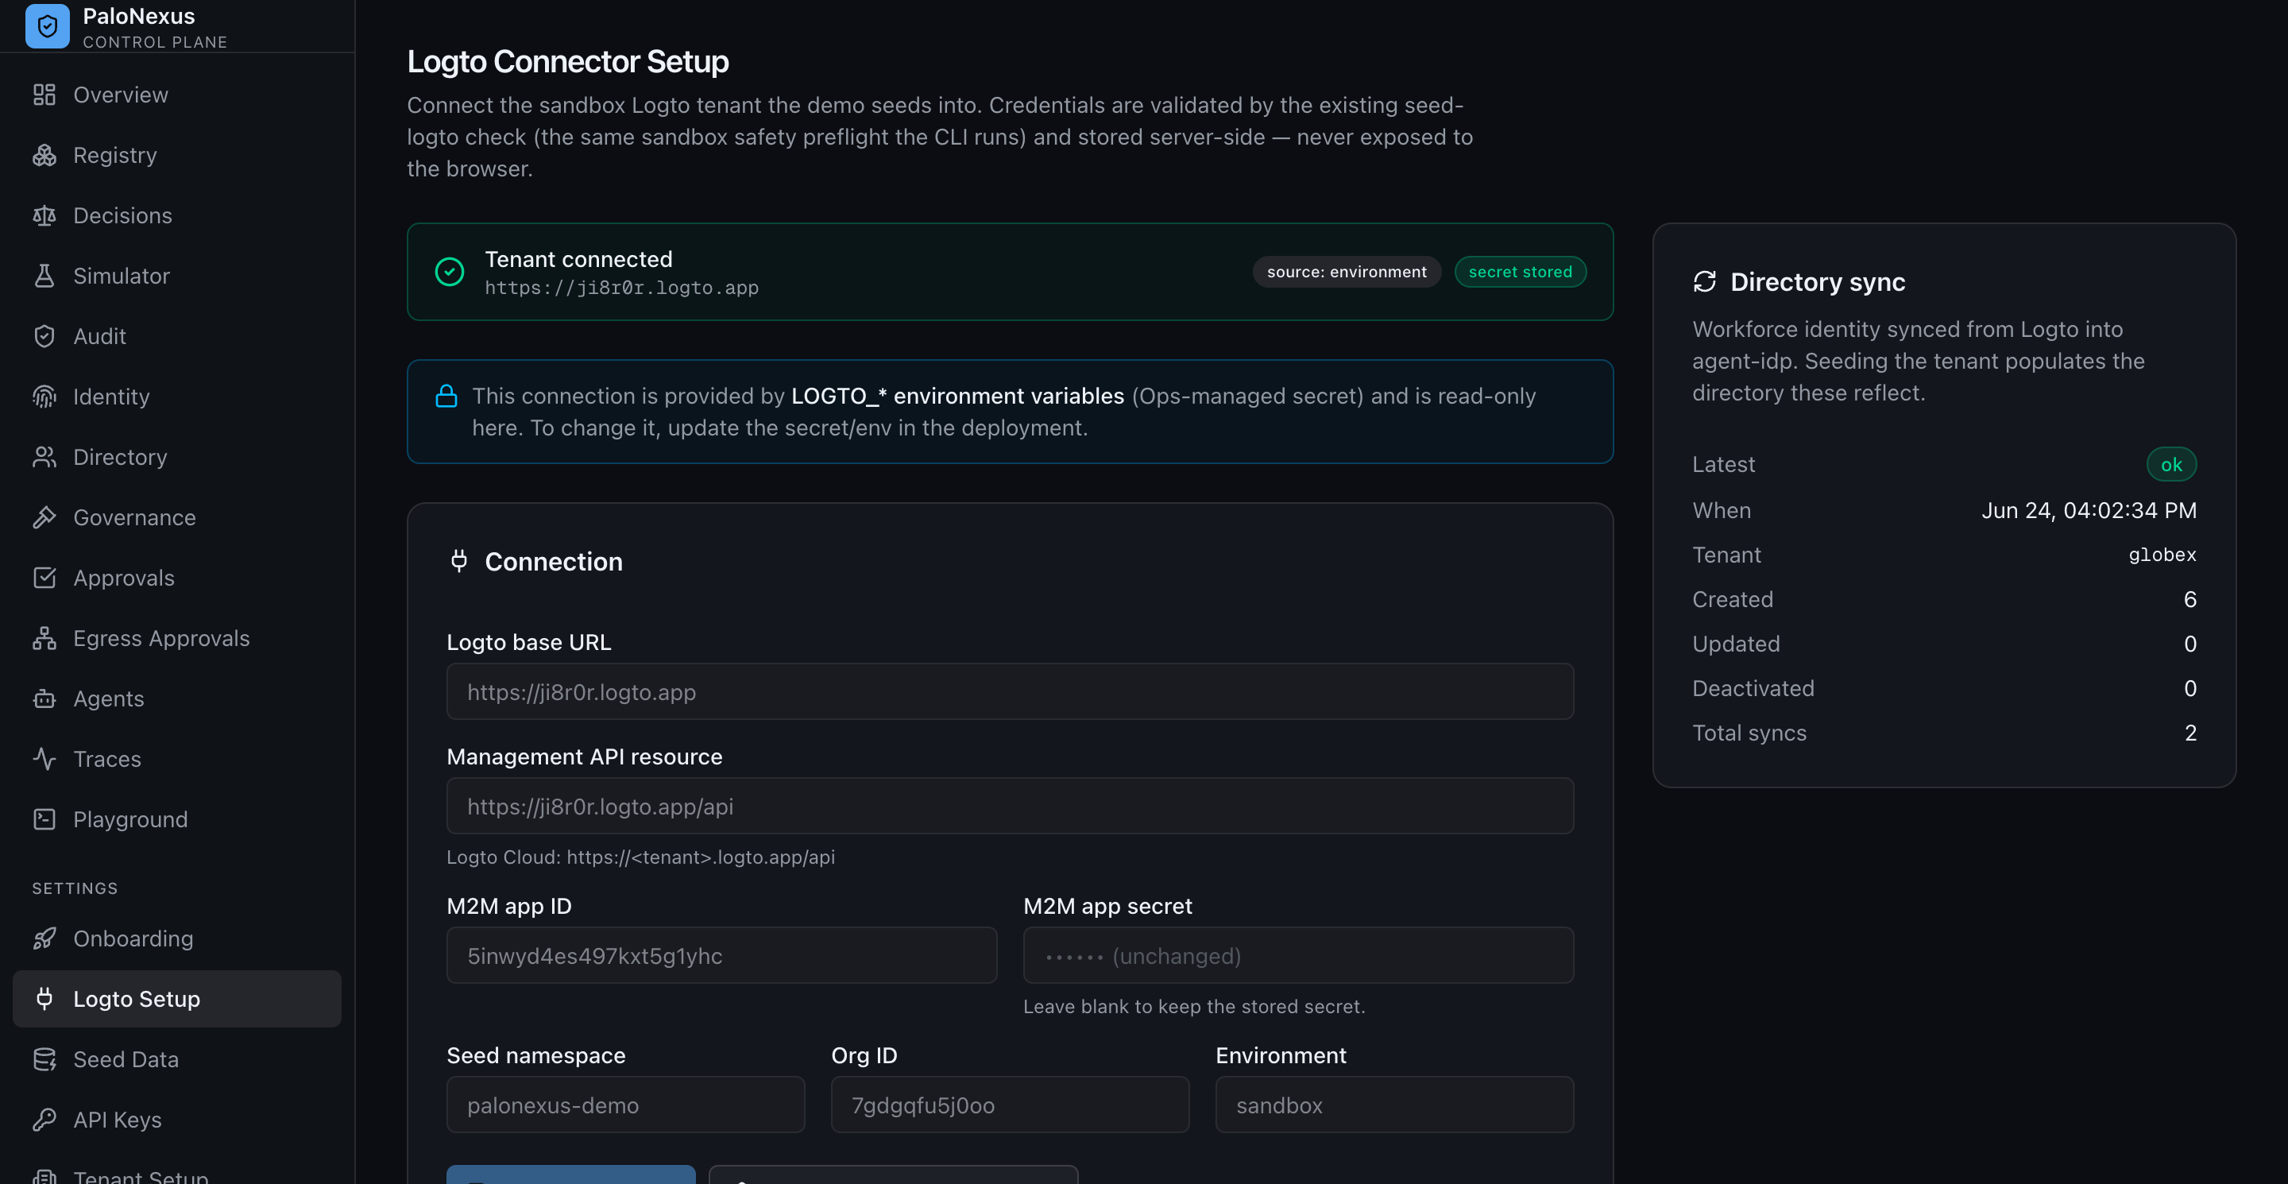Click the 'Logto Cloud: https://<tenant>.logto.app/api' hint

(x=640, y=857)
